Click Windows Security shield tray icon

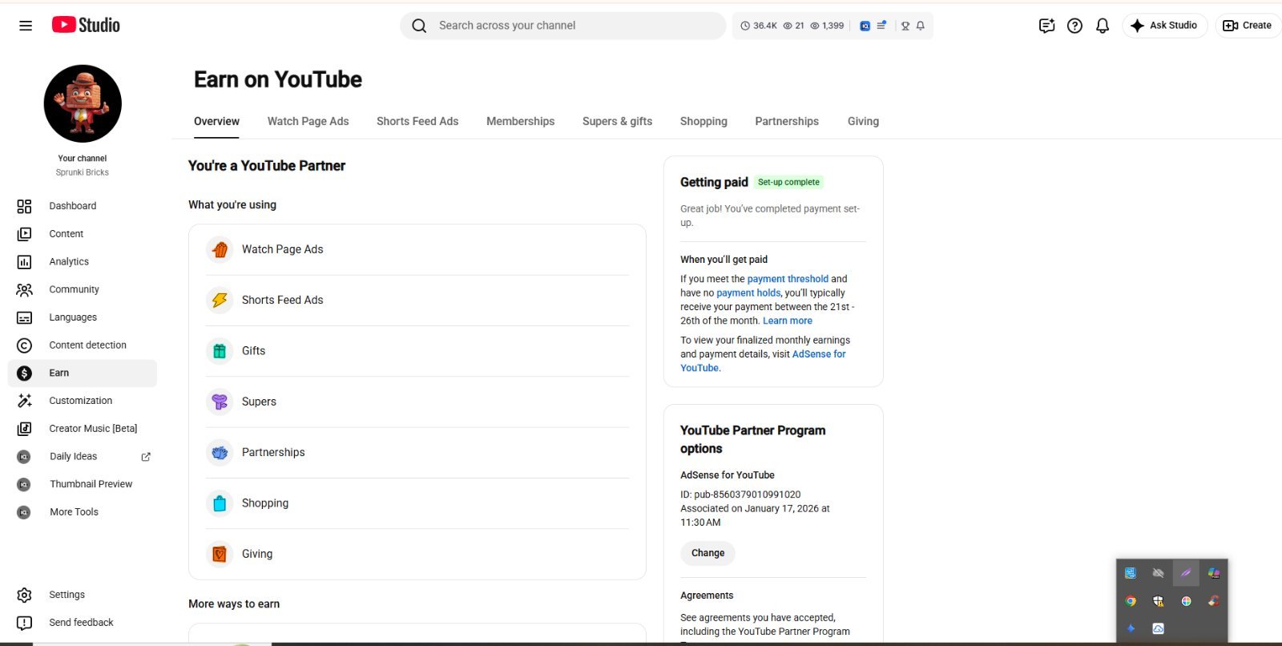click(1158, 601)
